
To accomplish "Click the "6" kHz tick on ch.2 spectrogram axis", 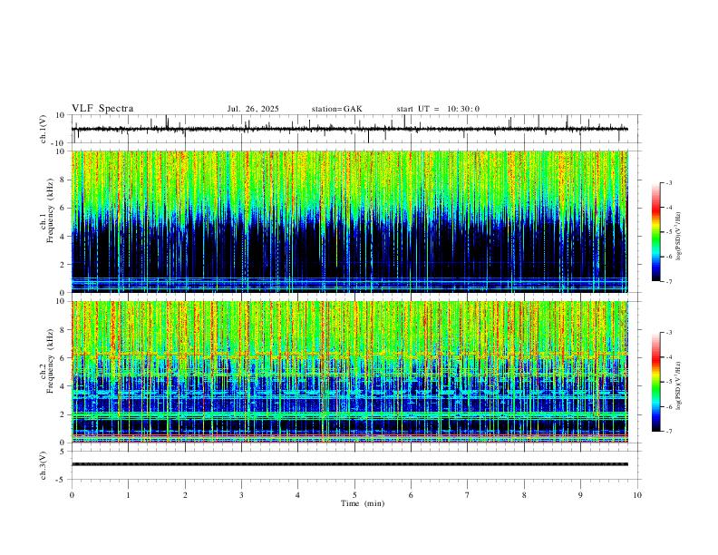I will [x=63, y=357].
